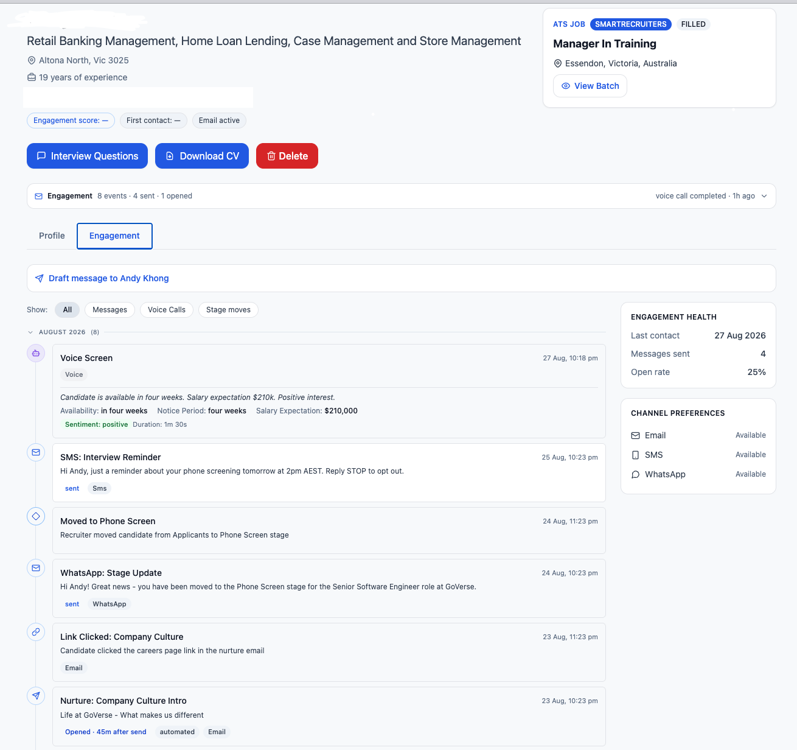Open Interview Questions
The image size is (797, 750).
[87, 156]
